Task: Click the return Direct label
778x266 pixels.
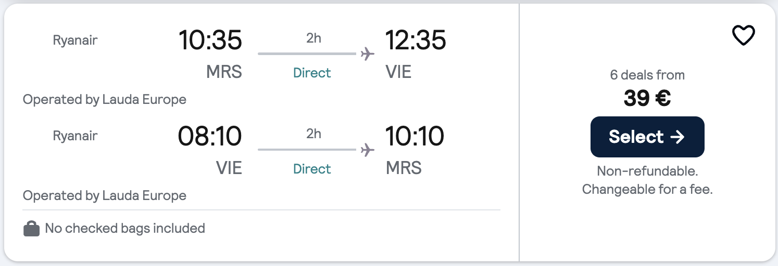Action: coord(312,169)
